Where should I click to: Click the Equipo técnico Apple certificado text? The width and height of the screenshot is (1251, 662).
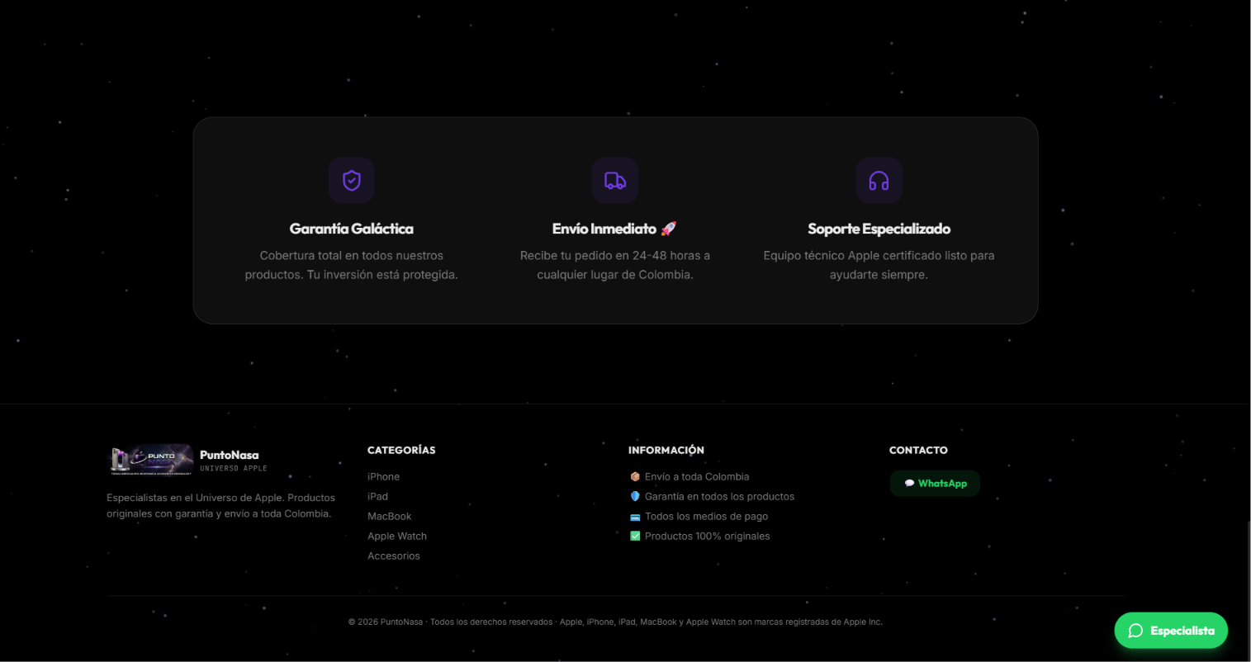click(x=879, y=265)
